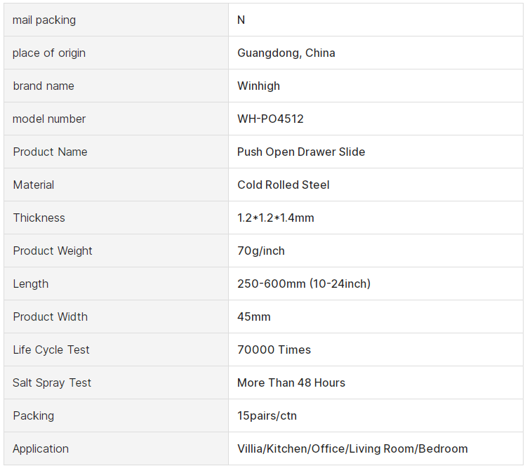
Task: Select the 'Cold Rolled Steel' material value
Action: click(283, 185)
